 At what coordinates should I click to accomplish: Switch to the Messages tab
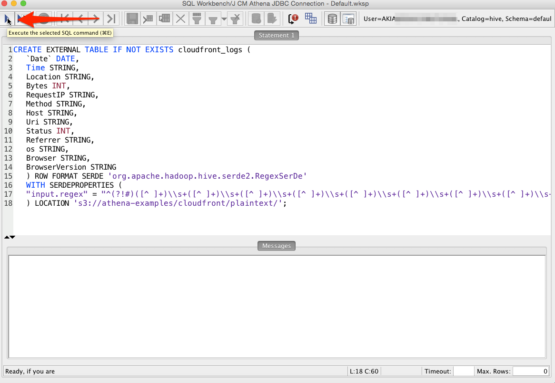[x=276, y=246]
